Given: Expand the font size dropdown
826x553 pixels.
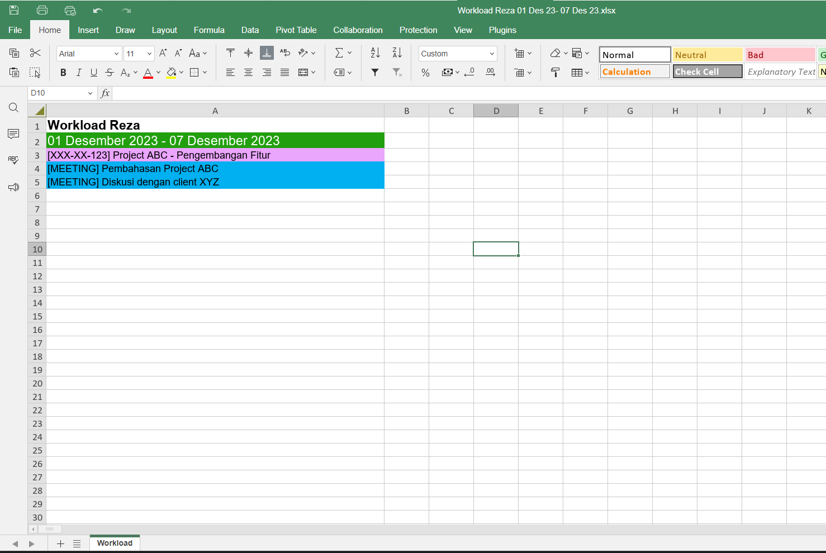Looking at the screenshot, I should (x=149, y=54).
